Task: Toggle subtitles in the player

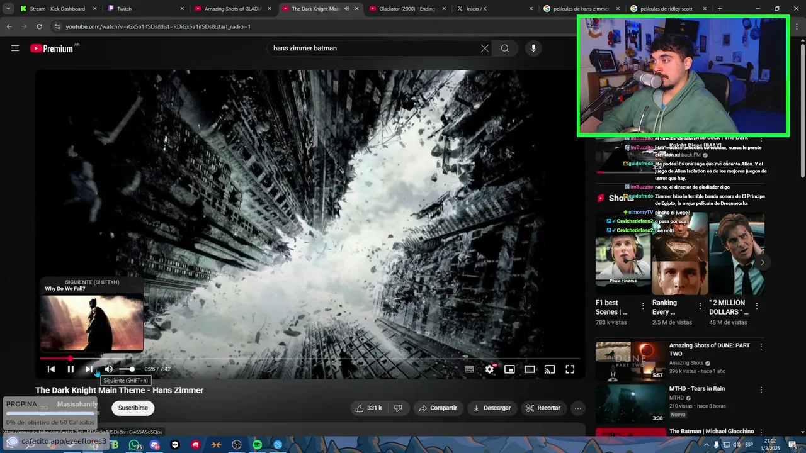Action: point(469,369)
